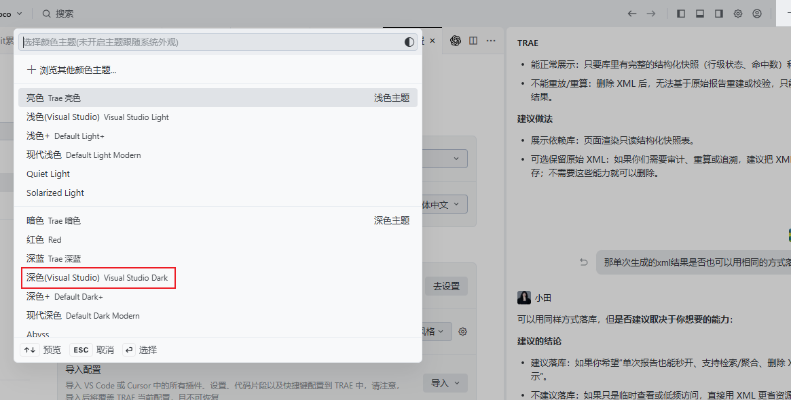Toggle the right secondary sidebar icon

[719, 14]
